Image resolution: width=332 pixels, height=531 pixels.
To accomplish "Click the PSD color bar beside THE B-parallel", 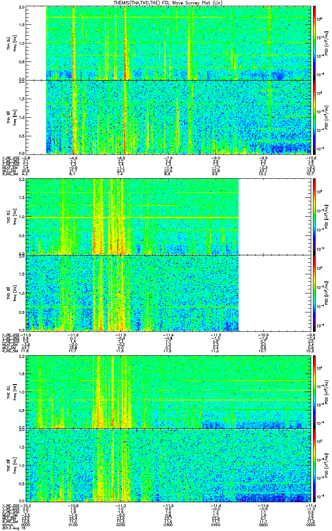I will click(314, 465).
